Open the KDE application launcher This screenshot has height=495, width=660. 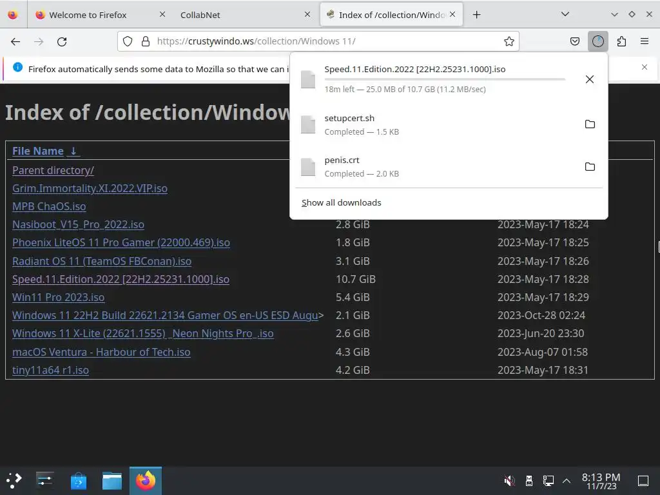click(x=14, y=480)
